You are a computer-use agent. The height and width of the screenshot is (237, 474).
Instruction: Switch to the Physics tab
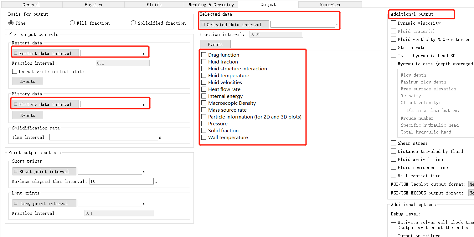(x=93, y=5)
